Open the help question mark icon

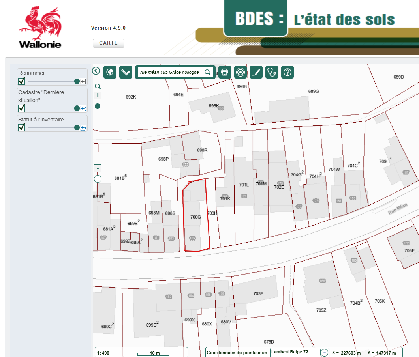point(287,72)
